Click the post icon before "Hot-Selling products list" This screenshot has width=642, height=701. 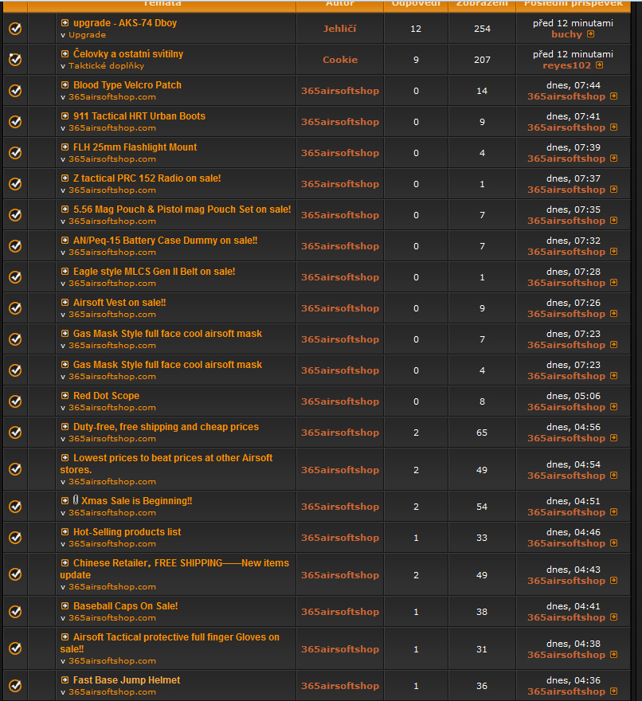(65, 531)
